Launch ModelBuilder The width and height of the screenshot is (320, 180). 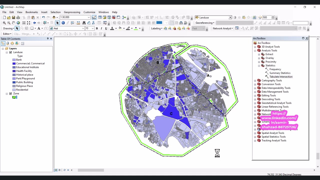(x=124, y=17)
